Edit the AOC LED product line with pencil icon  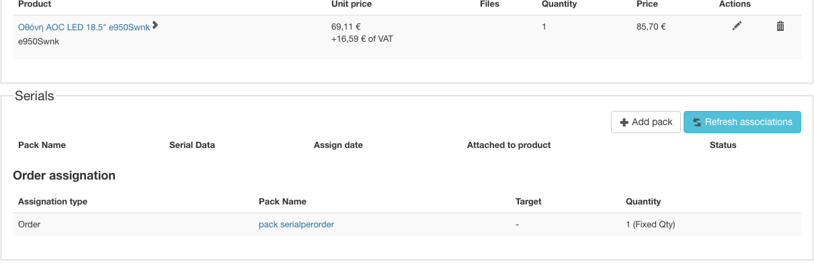coord(737,26)
